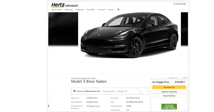214x112 pixels.
Task: Expand the Rent2Buy menu
Action: pos(91,9)
